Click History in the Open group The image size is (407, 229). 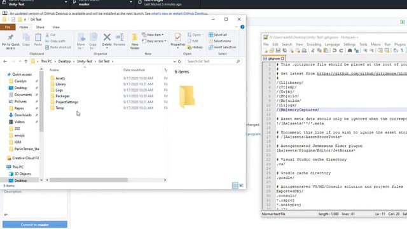point(195,47)
